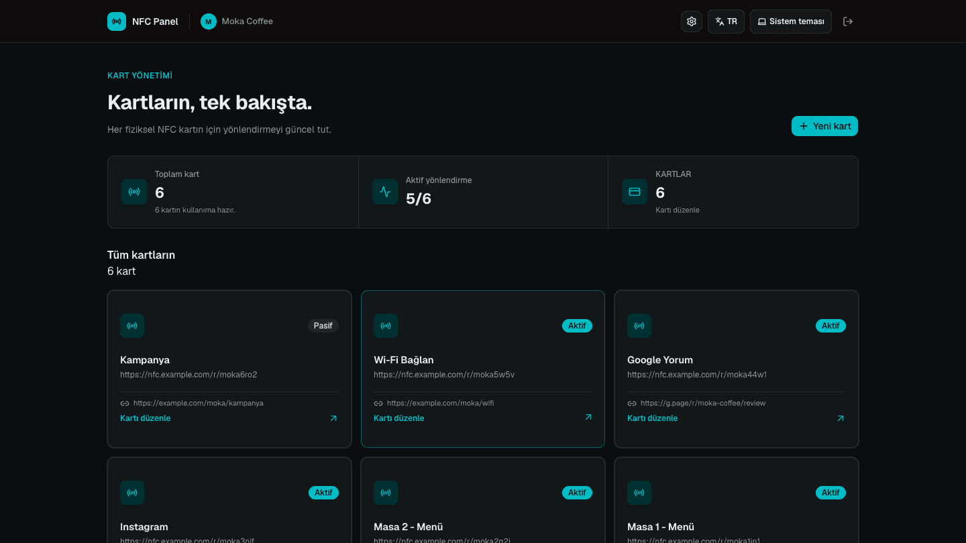Open Google Yorum card via arrow icon
The image size is (966, 543).
click(x=841, y=418)
